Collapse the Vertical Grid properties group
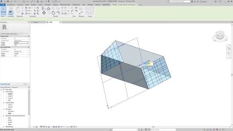 tap(29, 36)
